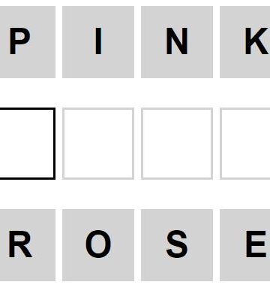Select the E tile in ROSE
Screen dimensions: 270x288
tap(245, 245)
